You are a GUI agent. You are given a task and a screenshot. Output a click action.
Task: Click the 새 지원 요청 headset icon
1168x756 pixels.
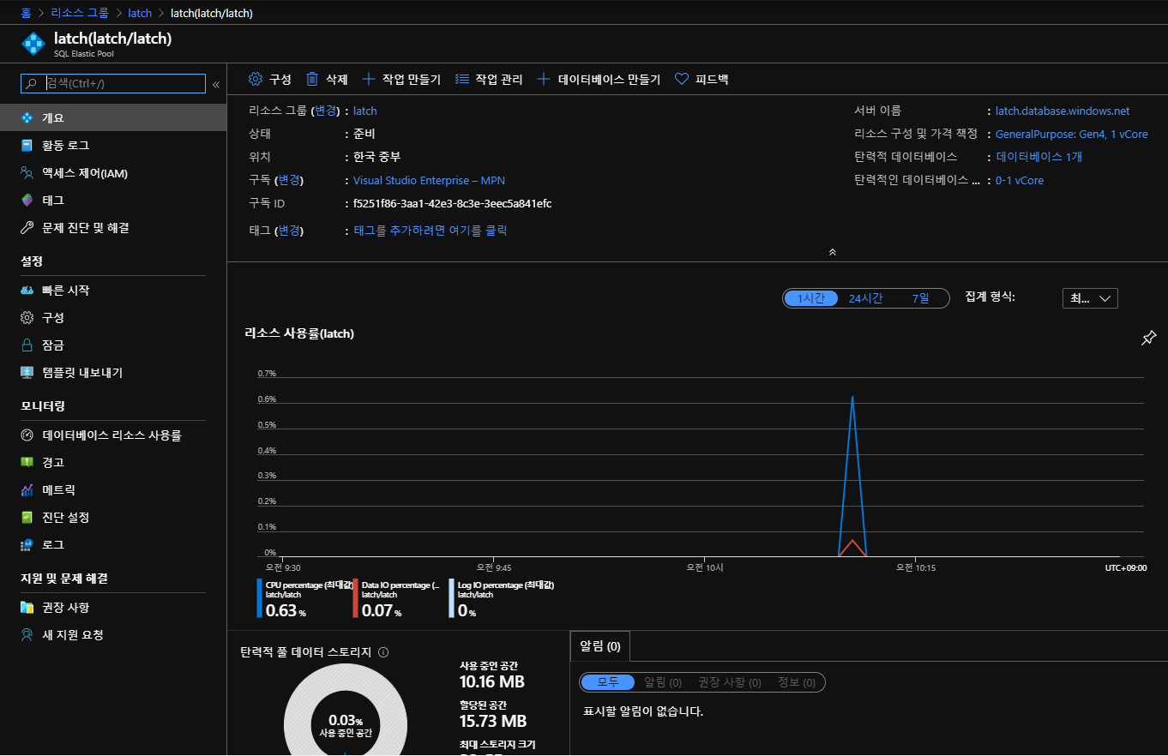click(27, 635)
